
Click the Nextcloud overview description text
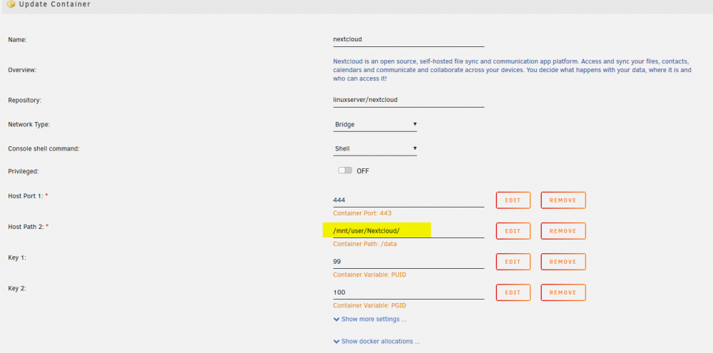[x=513, y=70]
